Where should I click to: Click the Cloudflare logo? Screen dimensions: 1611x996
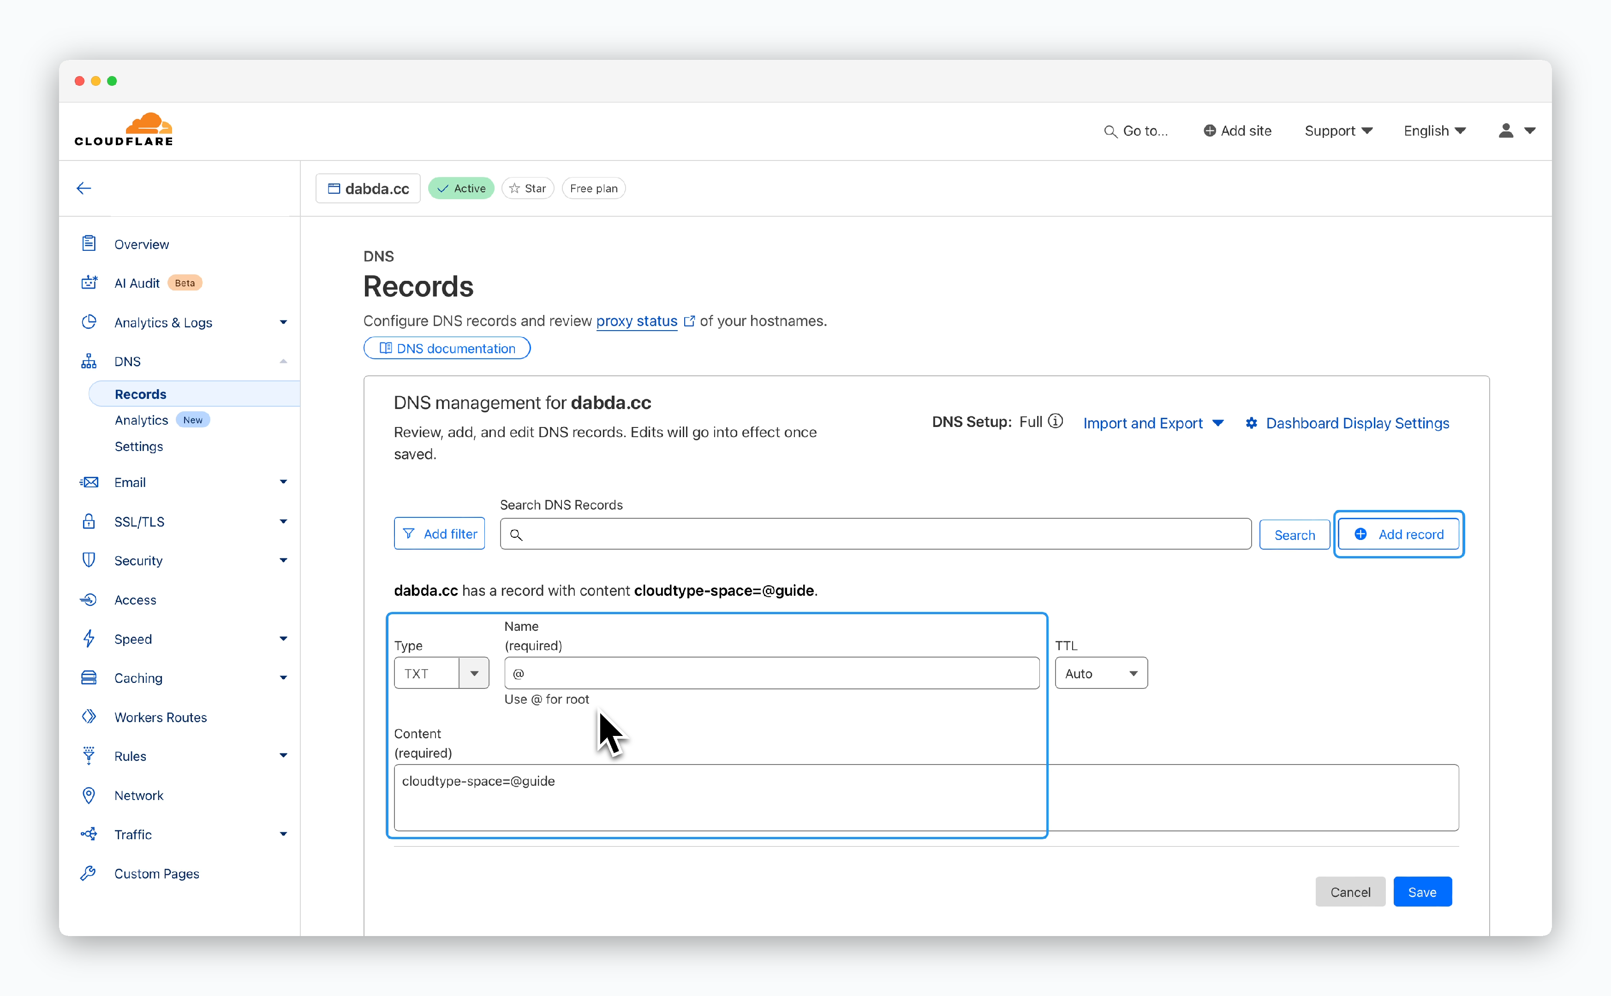[124, 129]
